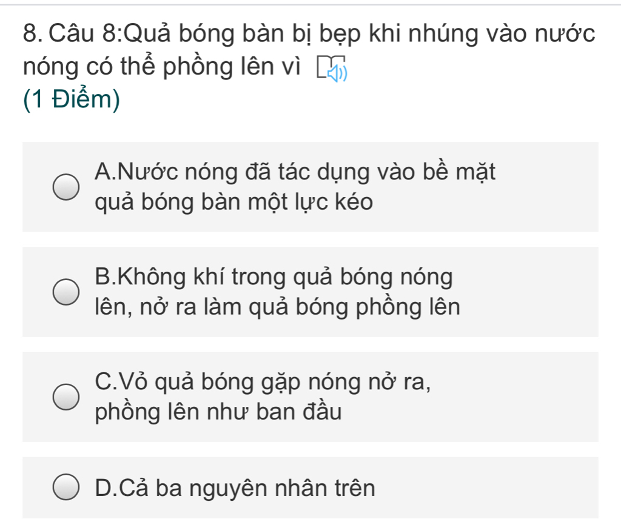Screen dimensions: 621x522
Task: Choose the radio circle for answer C
Action: tap(66, 397)
